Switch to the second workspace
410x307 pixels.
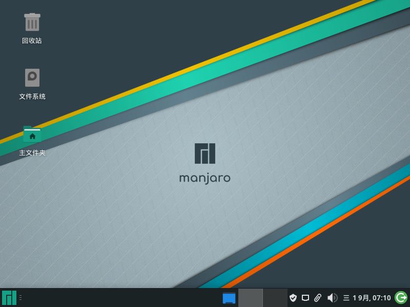pos(275,298)
